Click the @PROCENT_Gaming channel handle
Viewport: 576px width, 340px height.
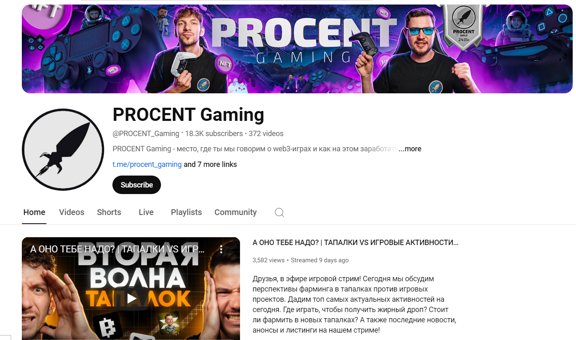tap(146, 134)
